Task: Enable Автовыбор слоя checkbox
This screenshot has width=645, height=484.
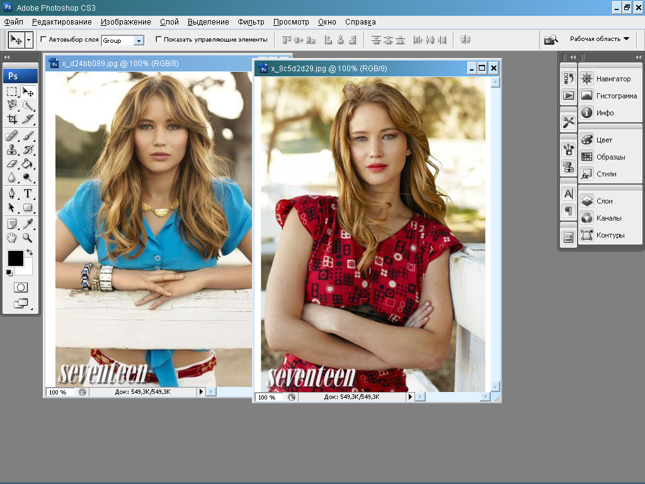Action: click(x=43, y=40)
